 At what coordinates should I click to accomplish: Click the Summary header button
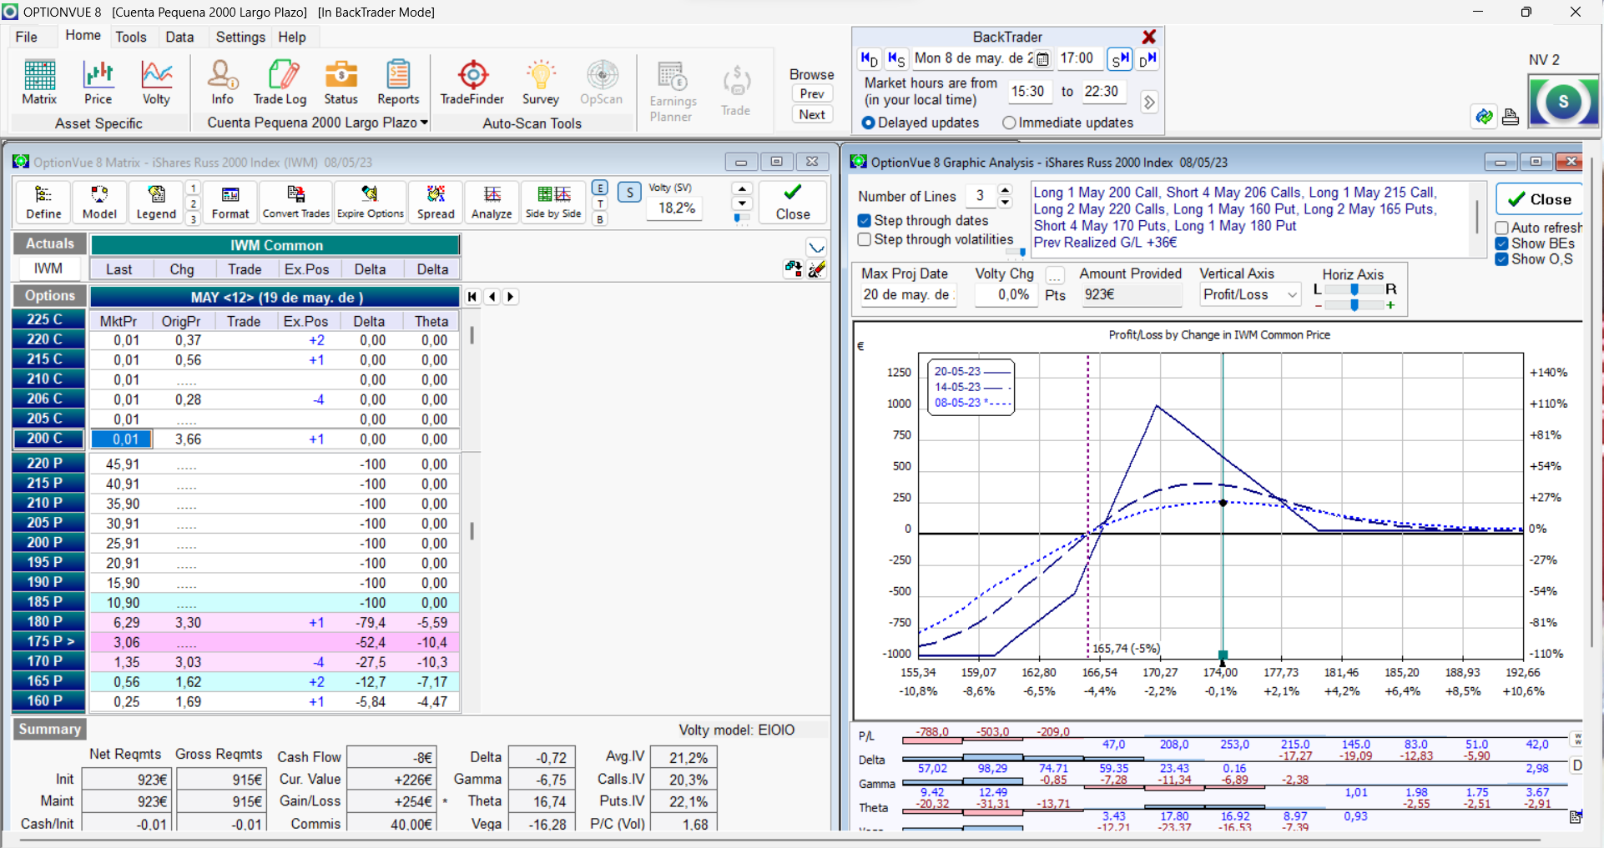pyautogui.click(x=49, y=729)
